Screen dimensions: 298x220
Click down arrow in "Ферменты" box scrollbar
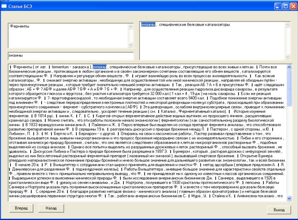[x=130, y=45]
